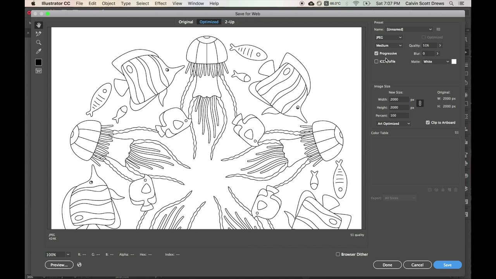Click the Preview... button
496x279 pixels.
(59, 265)
